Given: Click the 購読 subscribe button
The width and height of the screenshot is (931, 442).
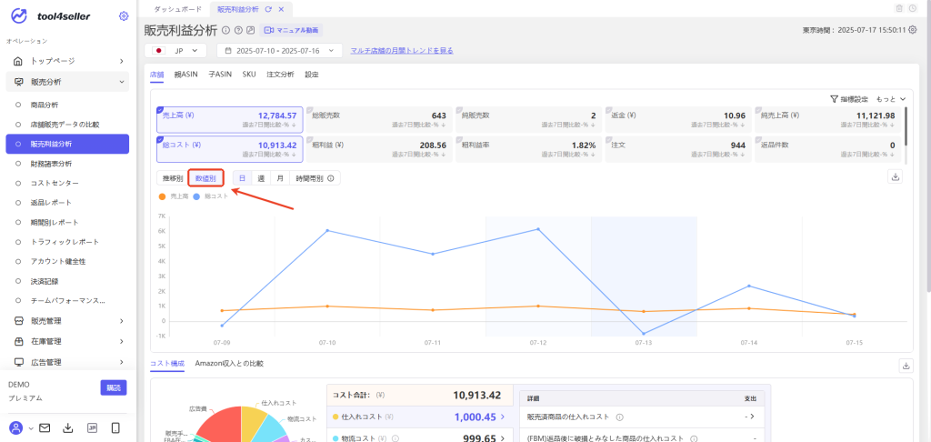Looking at the screenshot, I should point(114,388).
